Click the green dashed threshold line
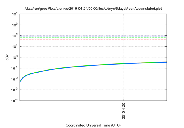Screen dimensions: 184x128 [x=93, y=38]
